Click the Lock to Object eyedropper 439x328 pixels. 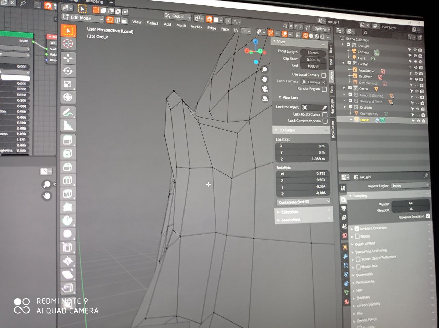click(x=324, y=108)
